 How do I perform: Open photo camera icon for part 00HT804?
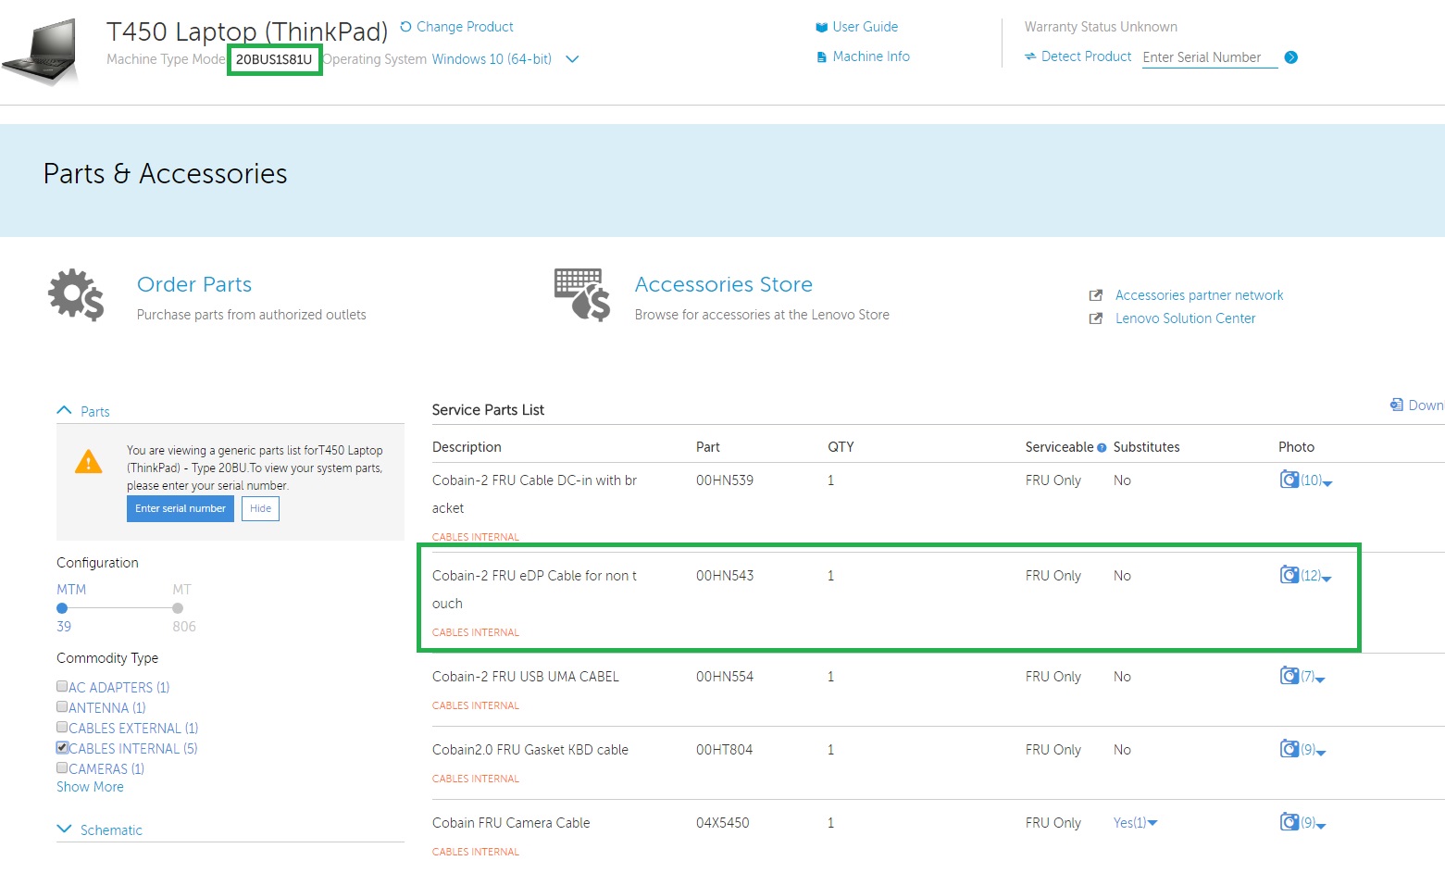(x=1289, y=749)
